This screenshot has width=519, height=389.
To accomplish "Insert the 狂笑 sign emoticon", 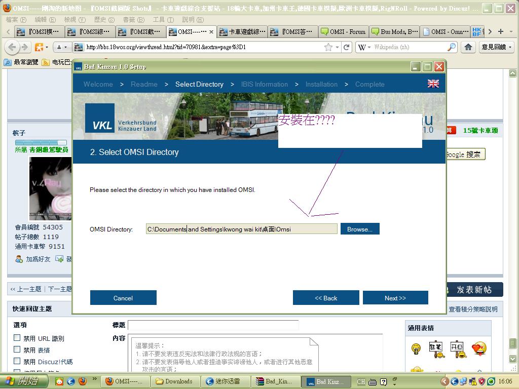I will (436, 349).
